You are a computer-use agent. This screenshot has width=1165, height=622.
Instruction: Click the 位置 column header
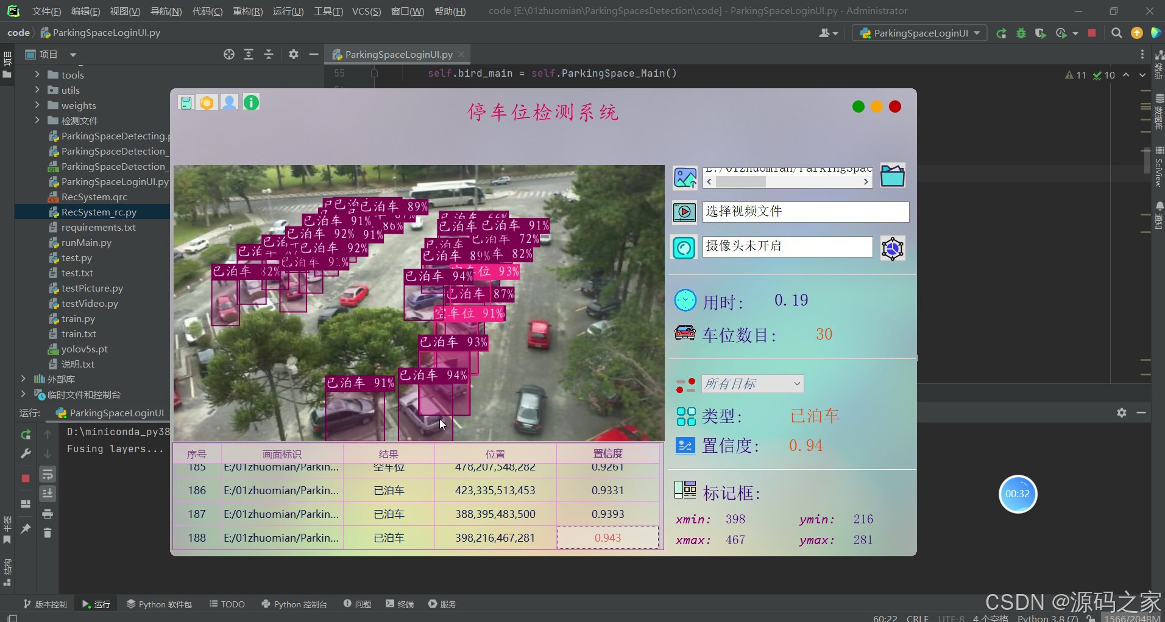(495, 454)
